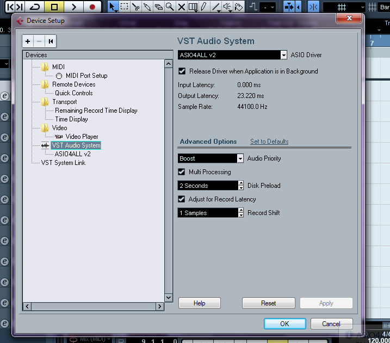
Task: Select Remote Devices folder
Action: [x=73, y=84]
